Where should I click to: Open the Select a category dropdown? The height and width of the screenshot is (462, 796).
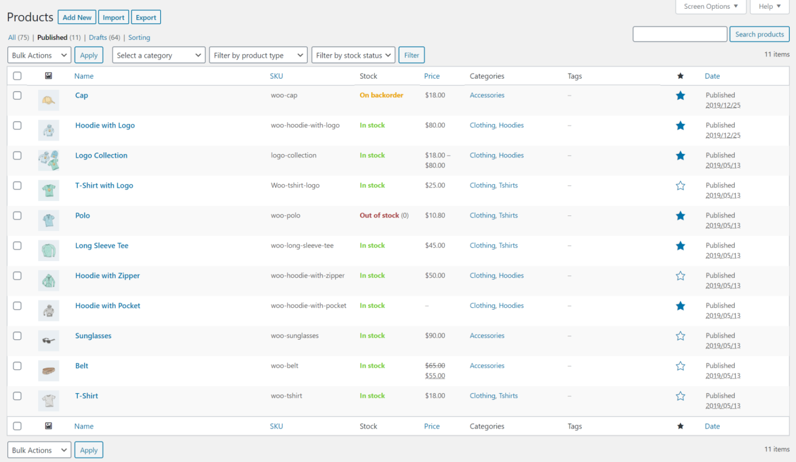tap(159, 55)
